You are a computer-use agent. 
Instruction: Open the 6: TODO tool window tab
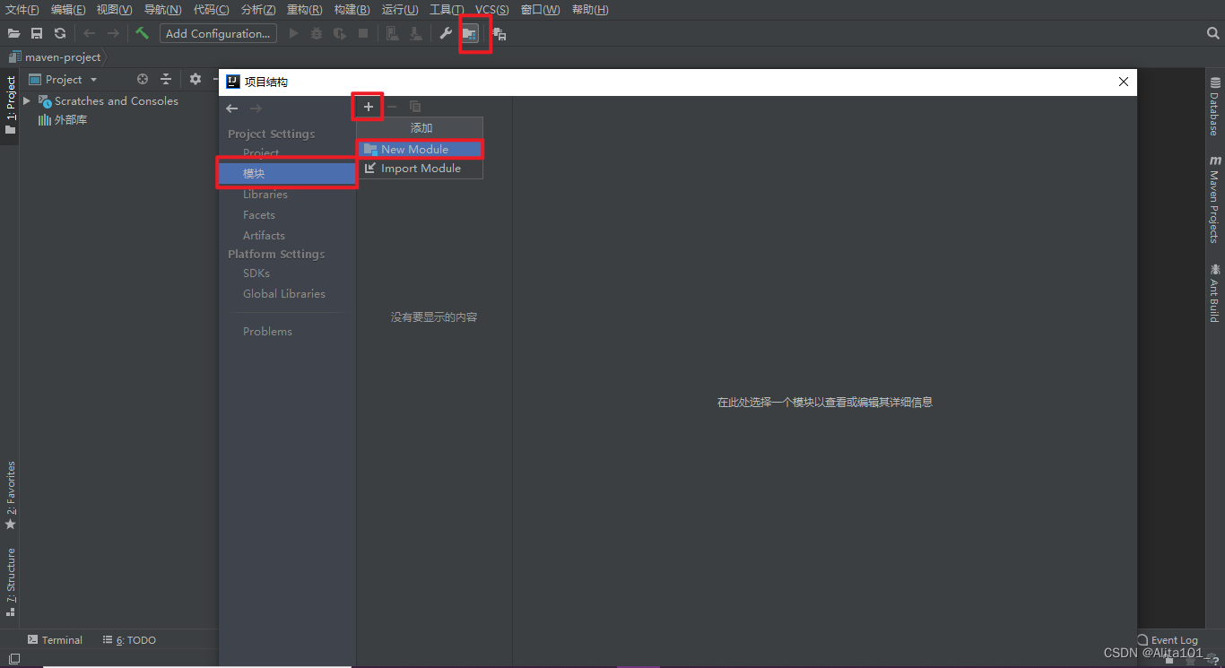coord(129,639)
